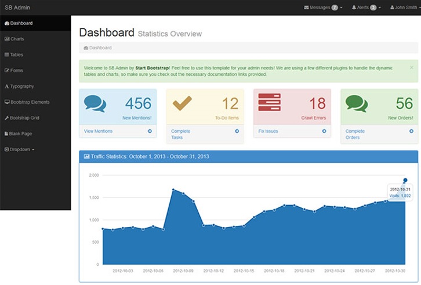Click the speech bubbles New Mentions icon
This screenshot has height=285, width=421.
95,104
